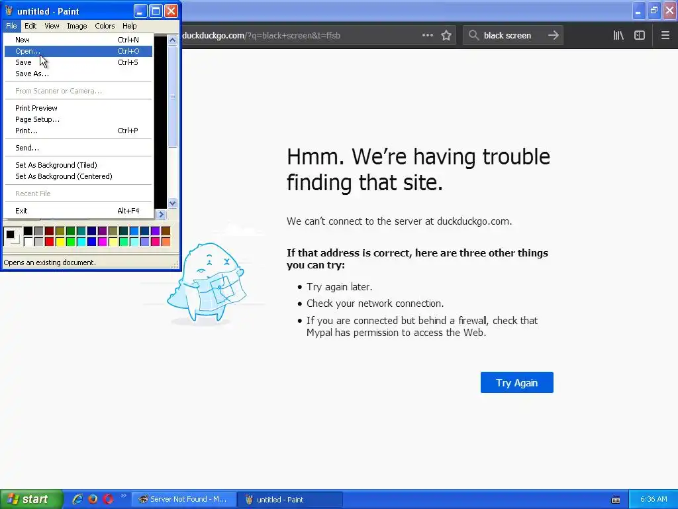Open the Help menu in Paint
678x509 pixels.
tap(129, 26)
